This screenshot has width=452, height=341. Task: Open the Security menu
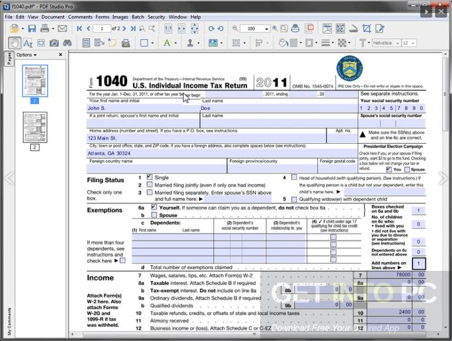point(156,16)
